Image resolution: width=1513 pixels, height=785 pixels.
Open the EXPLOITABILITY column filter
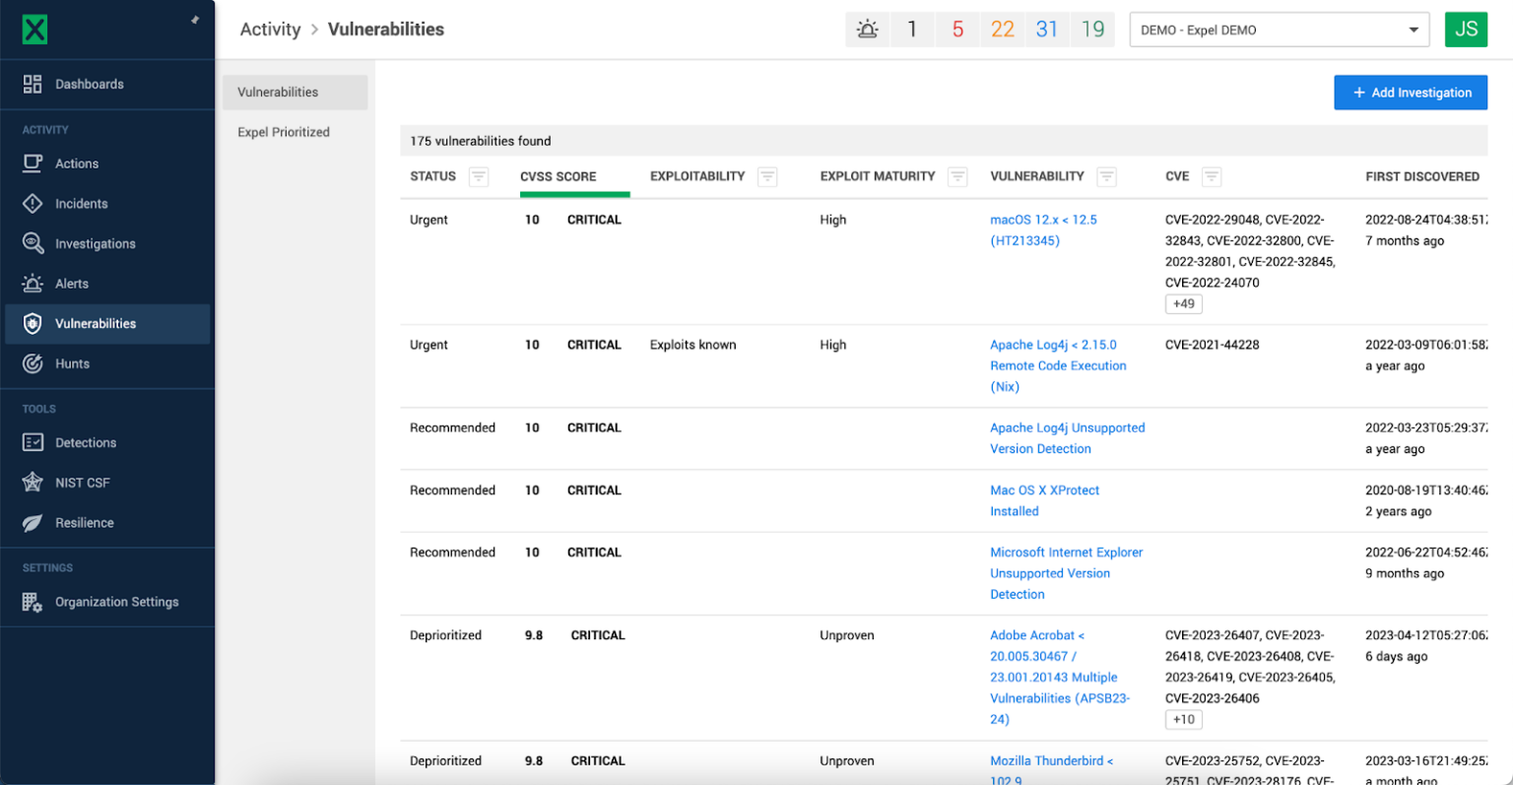(x=767, y=177)
